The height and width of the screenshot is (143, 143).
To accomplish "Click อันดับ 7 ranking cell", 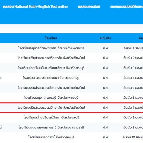I will pyautogui.click(x=133, y=108).
